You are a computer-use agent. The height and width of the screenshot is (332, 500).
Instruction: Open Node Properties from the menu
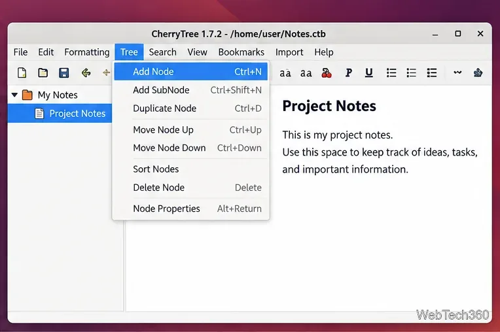coord(190,209)
